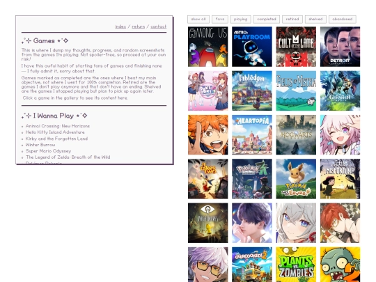Open the Fields of Mistria cover

(296, 91)
